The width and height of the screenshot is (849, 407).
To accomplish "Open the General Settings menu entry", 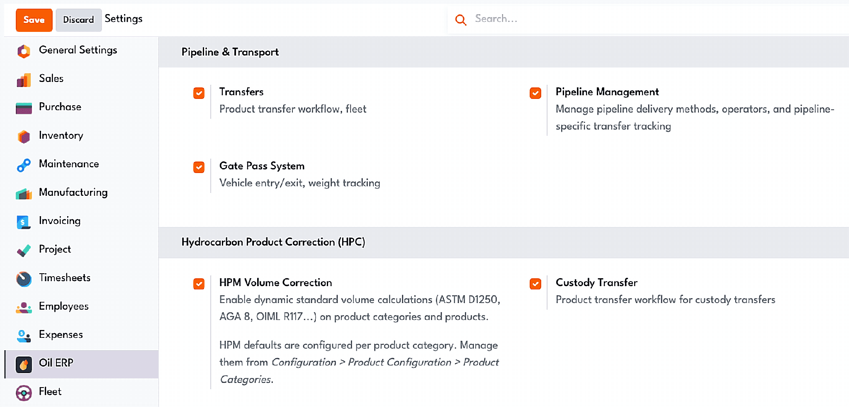I will (82, 51).
